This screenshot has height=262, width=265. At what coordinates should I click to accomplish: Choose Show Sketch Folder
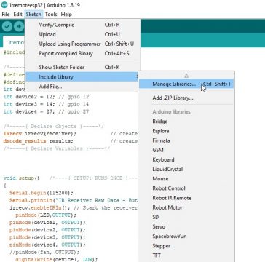[x=82, y=67]
